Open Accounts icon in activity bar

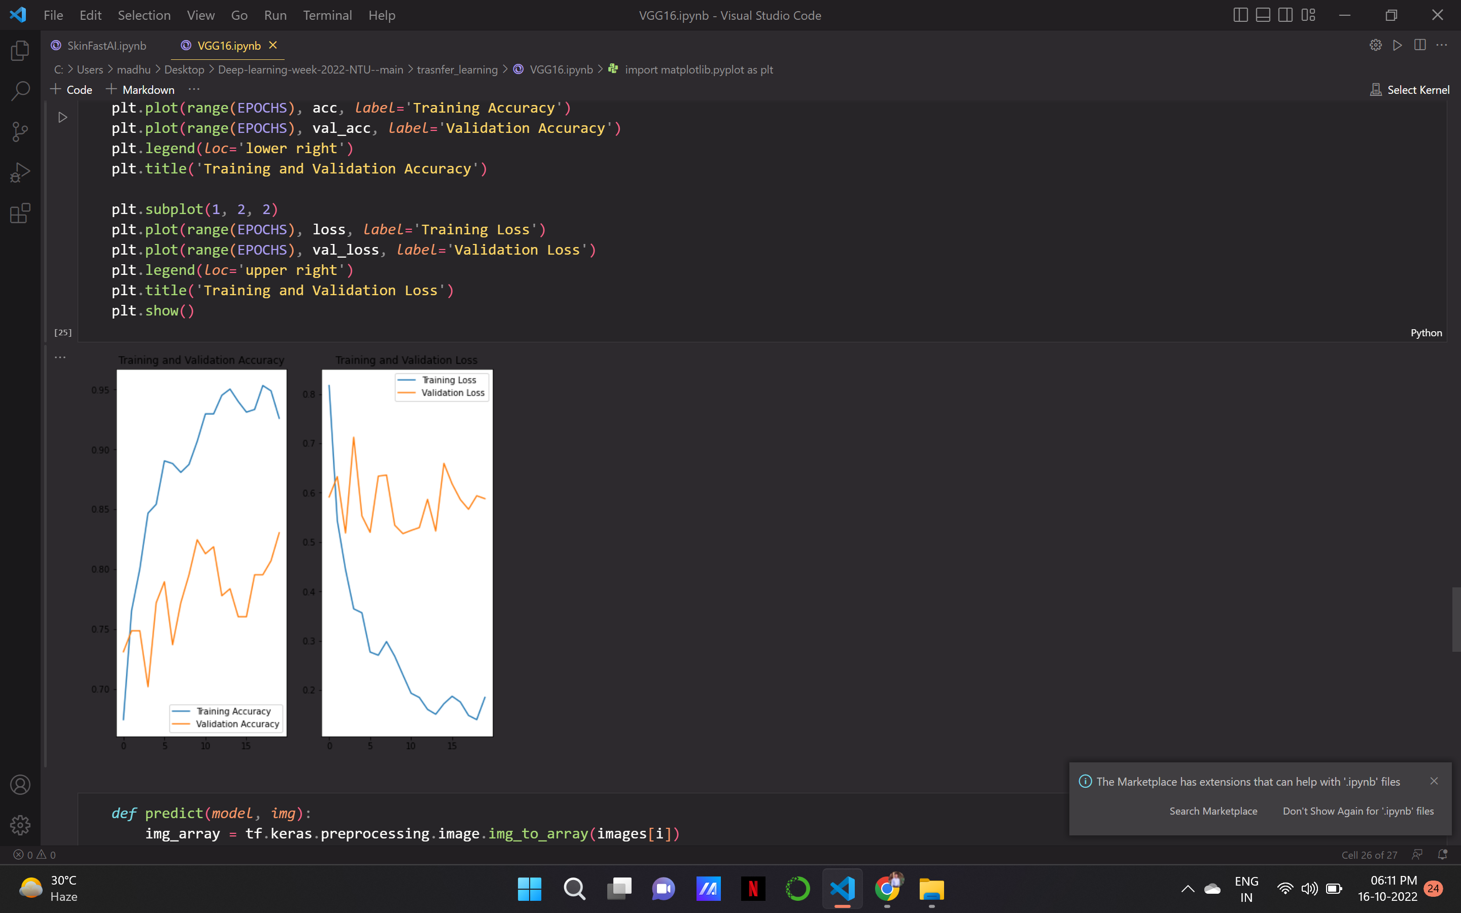coord(20,784)
